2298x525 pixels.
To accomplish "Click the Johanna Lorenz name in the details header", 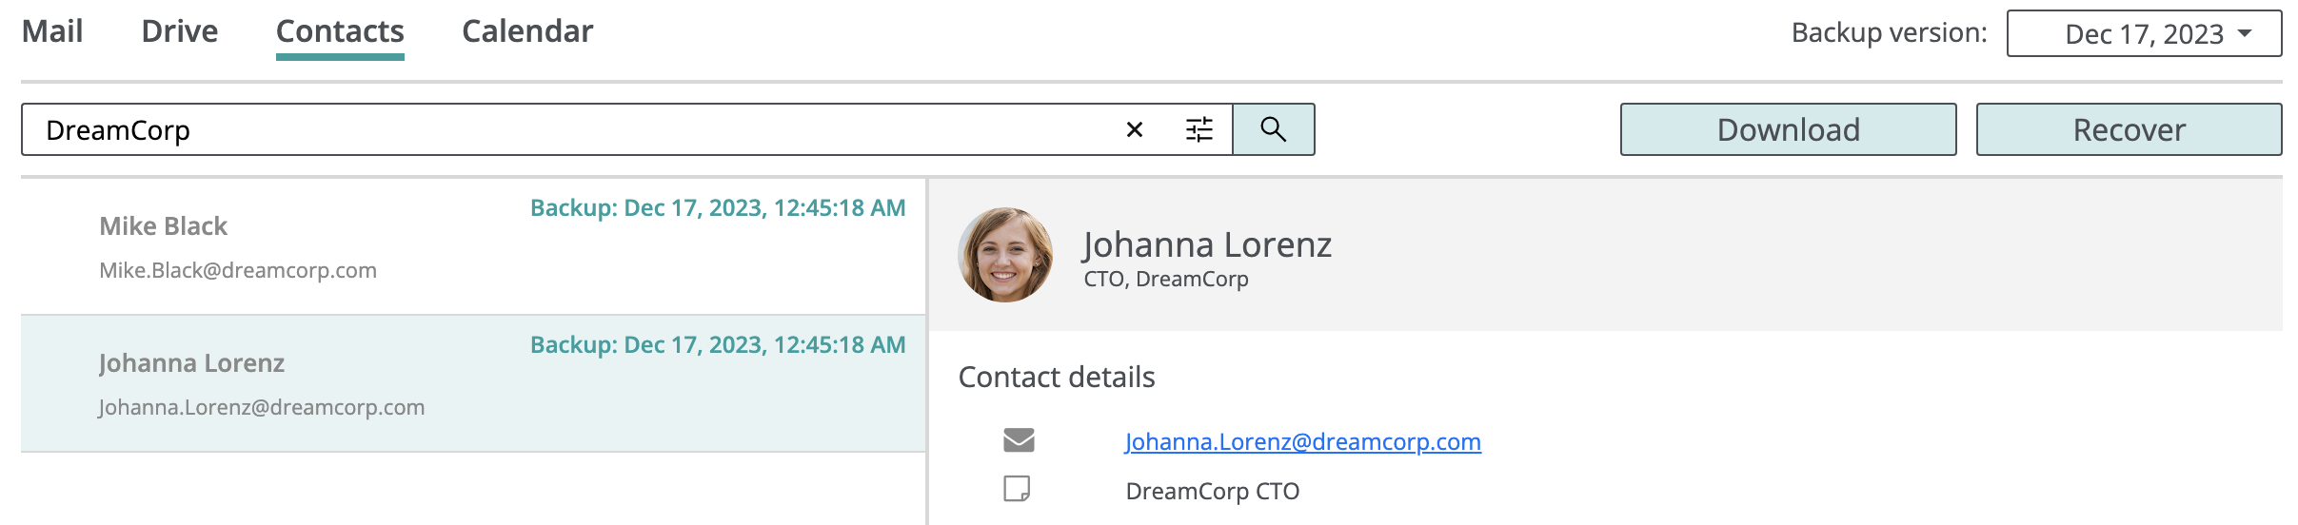I will point(1207,245).
